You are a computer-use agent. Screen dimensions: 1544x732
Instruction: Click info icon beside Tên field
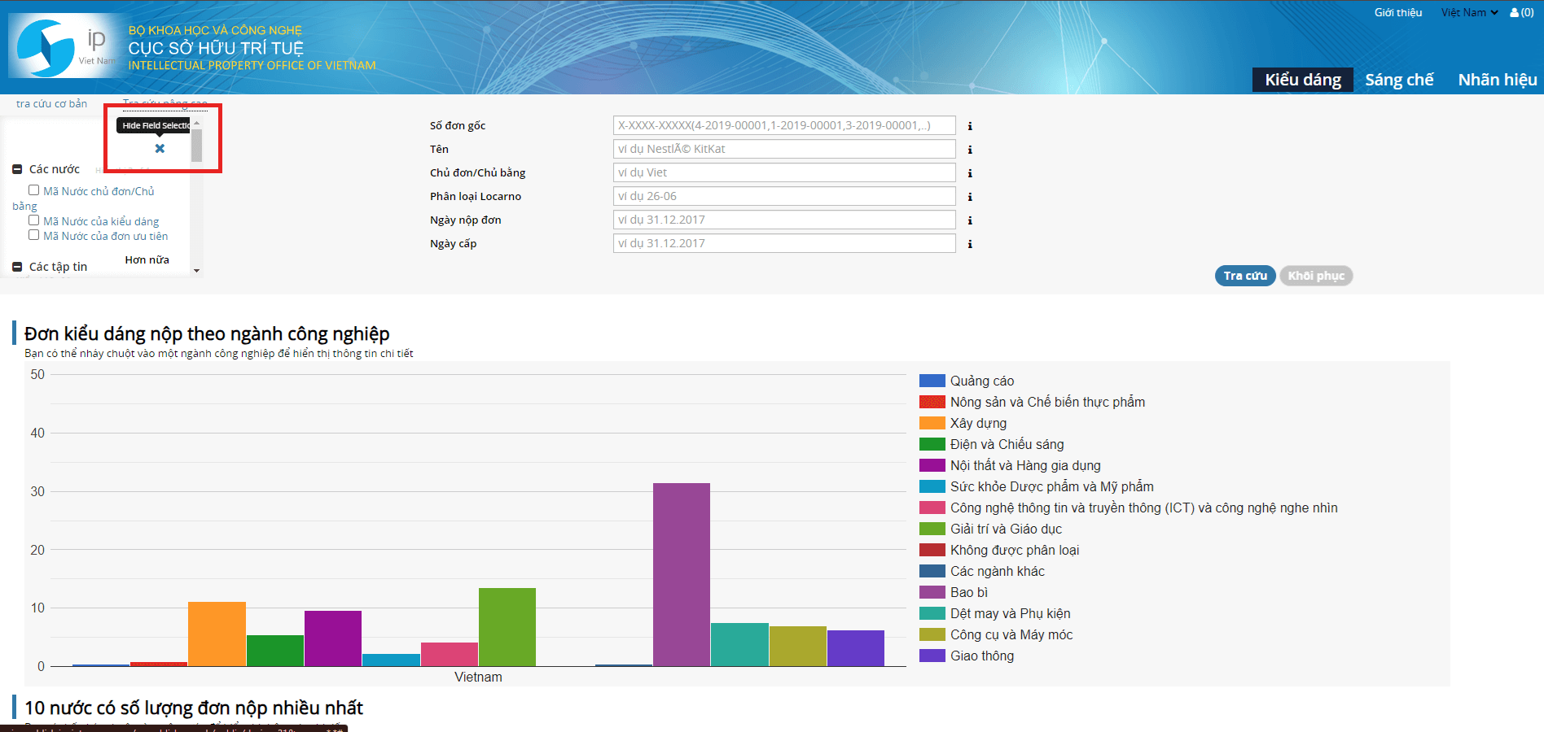tap(969, 150)
